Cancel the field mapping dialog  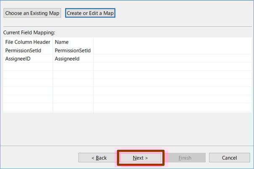point(229,158)
